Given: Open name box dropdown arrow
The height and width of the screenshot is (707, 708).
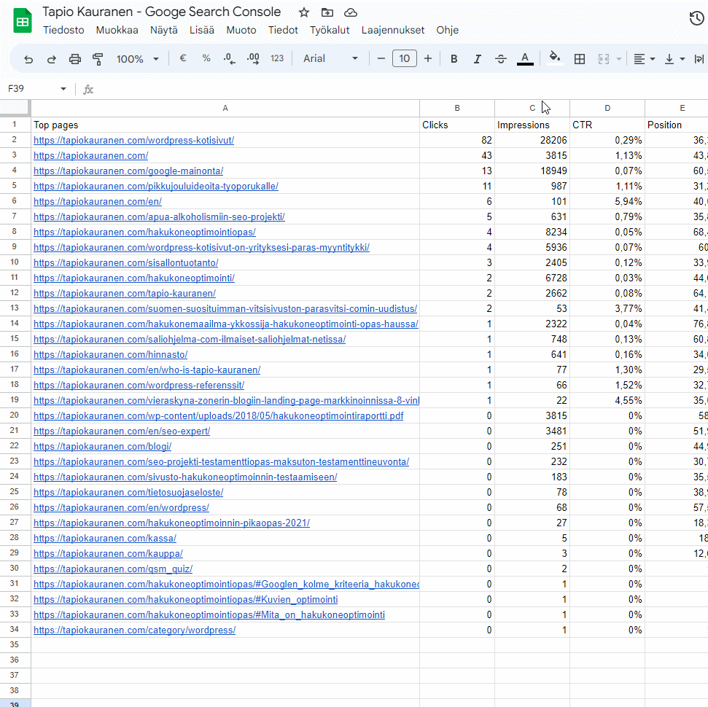Looking at the screenshot, I should 63,89.
